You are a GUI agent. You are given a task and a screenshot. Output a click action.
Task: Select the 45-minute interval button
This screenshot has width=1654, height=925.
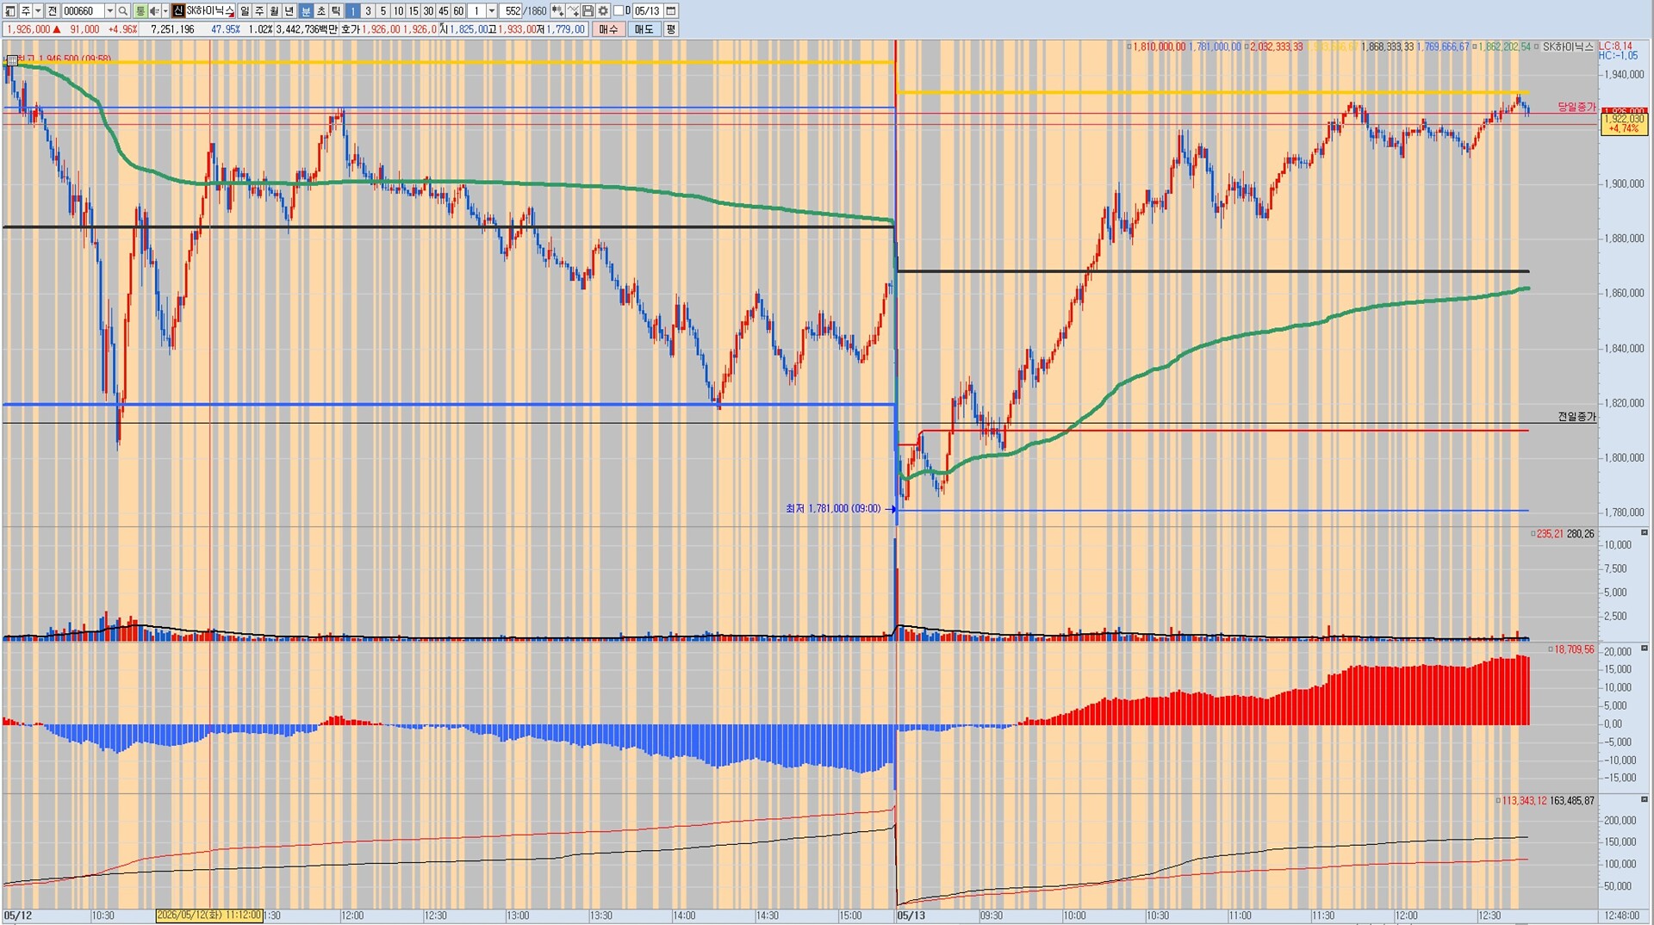point(444,11)
